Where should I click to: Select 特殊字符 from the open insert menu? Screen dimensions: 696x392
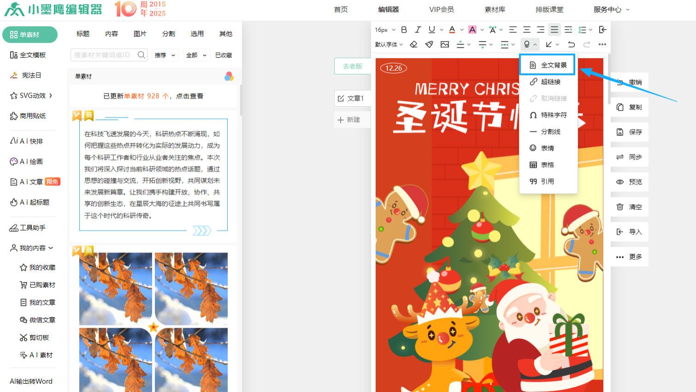pos(551,115)
